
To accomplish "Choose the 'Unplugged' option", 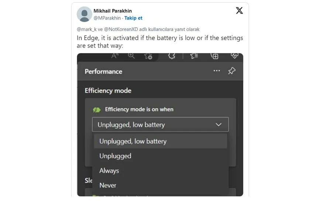I will tap(115, 156).
